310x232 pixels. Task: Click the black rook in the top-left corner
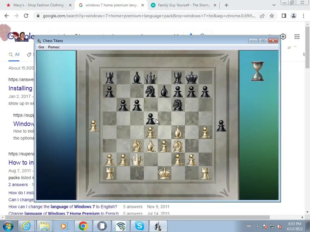pos(110,78)
